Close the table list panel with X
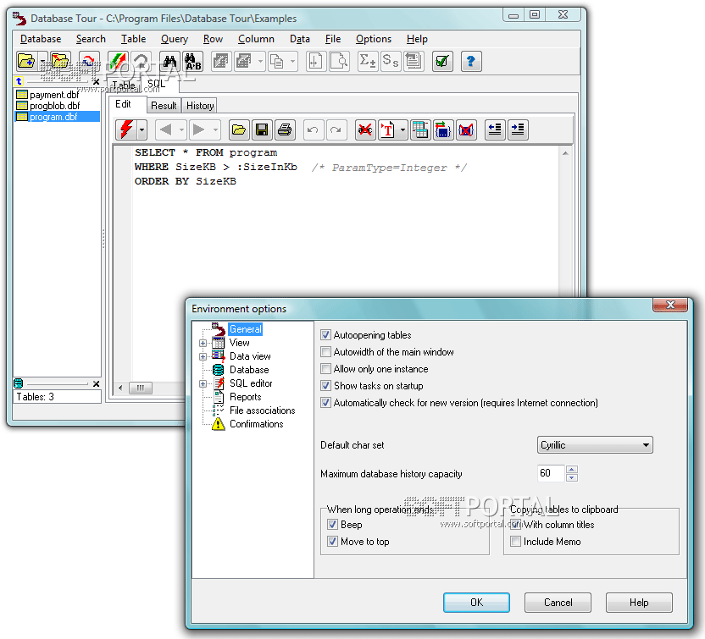The height and width of the screenshot is (639, 705). click(x=96, y=82)
